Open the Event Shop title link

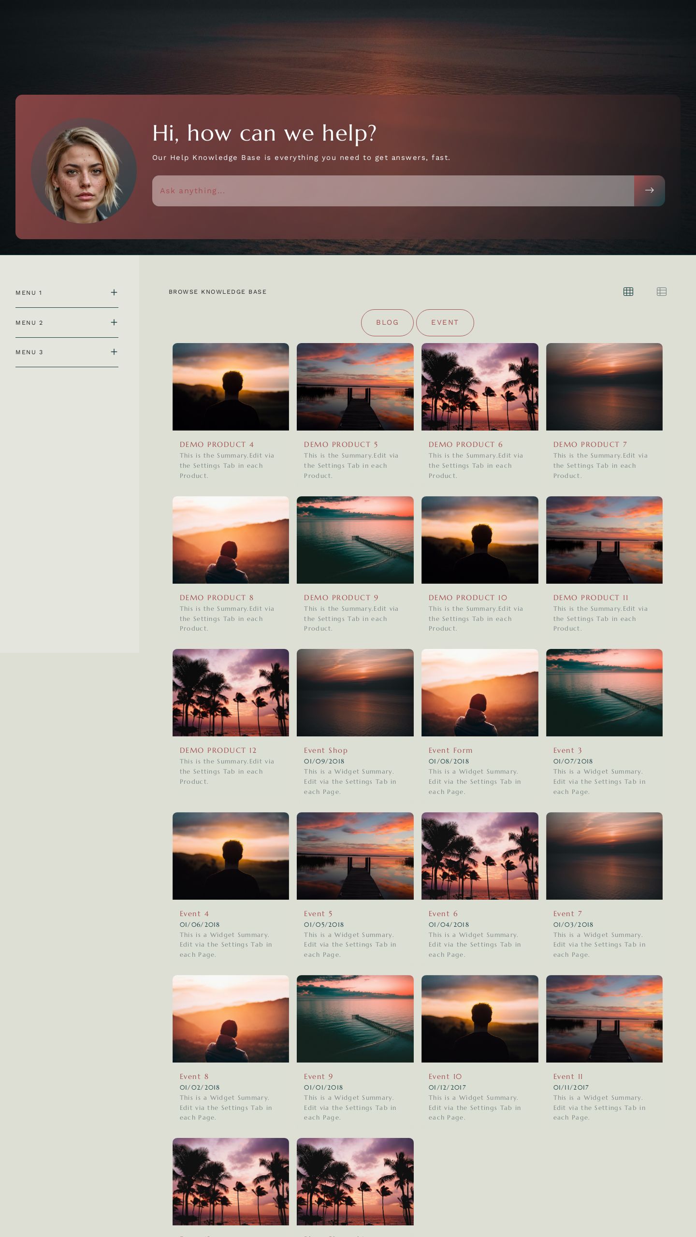click(325, 750)
